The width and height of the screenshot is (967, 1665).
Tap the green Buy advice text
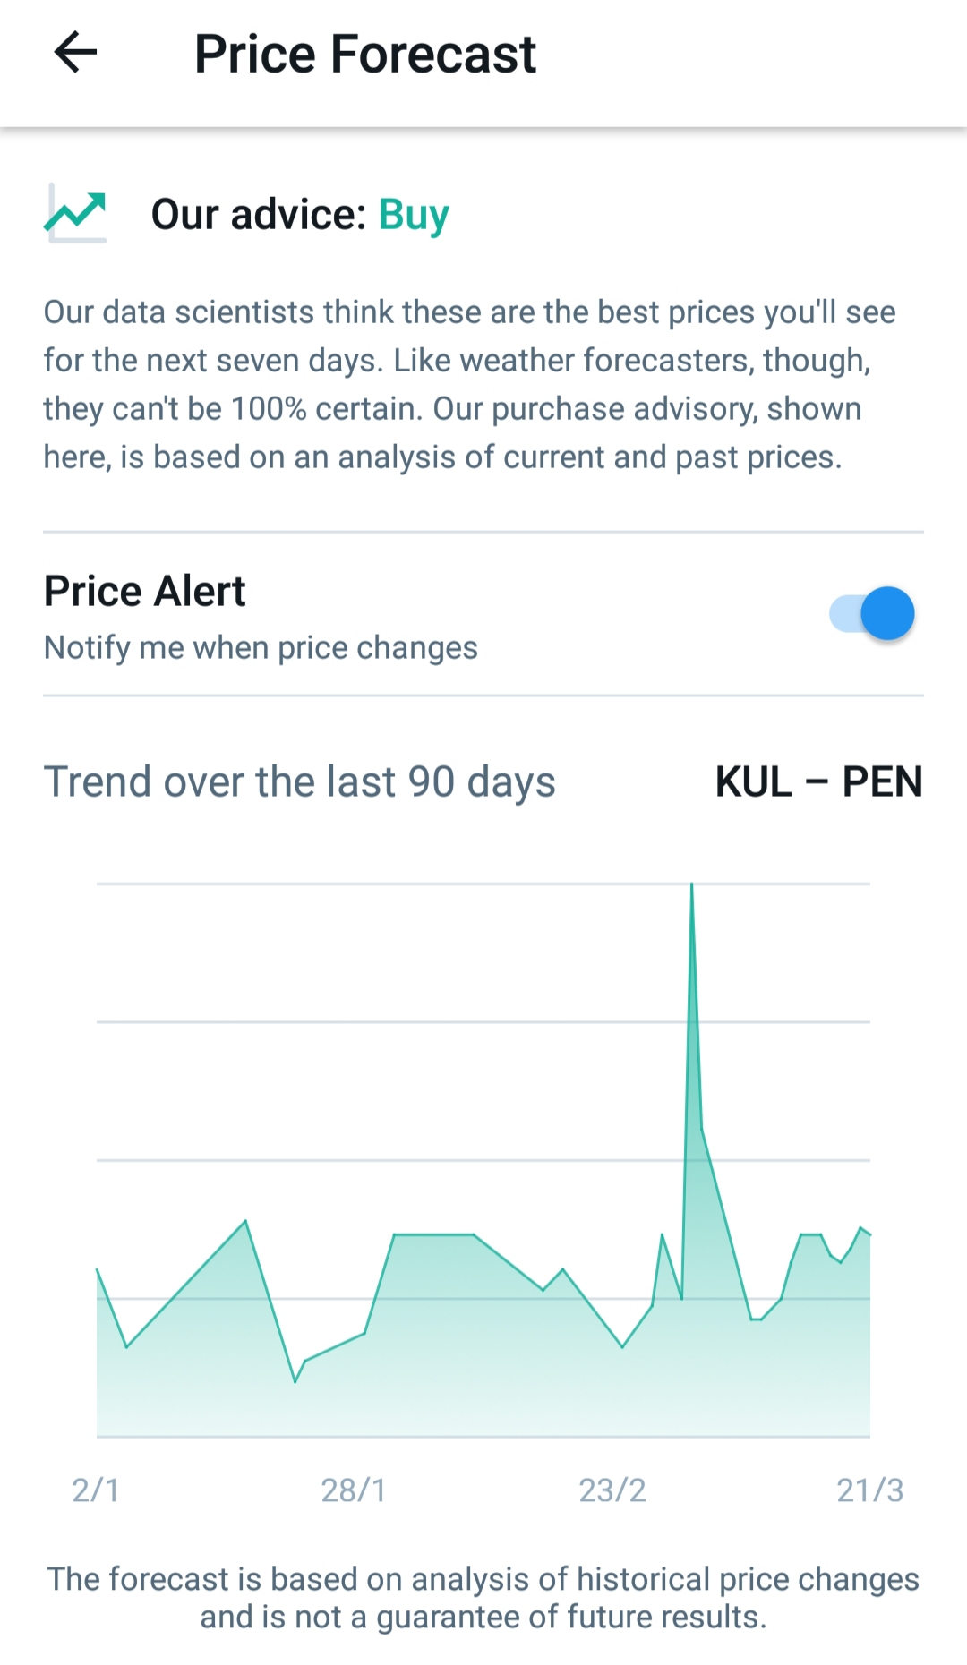414,215
